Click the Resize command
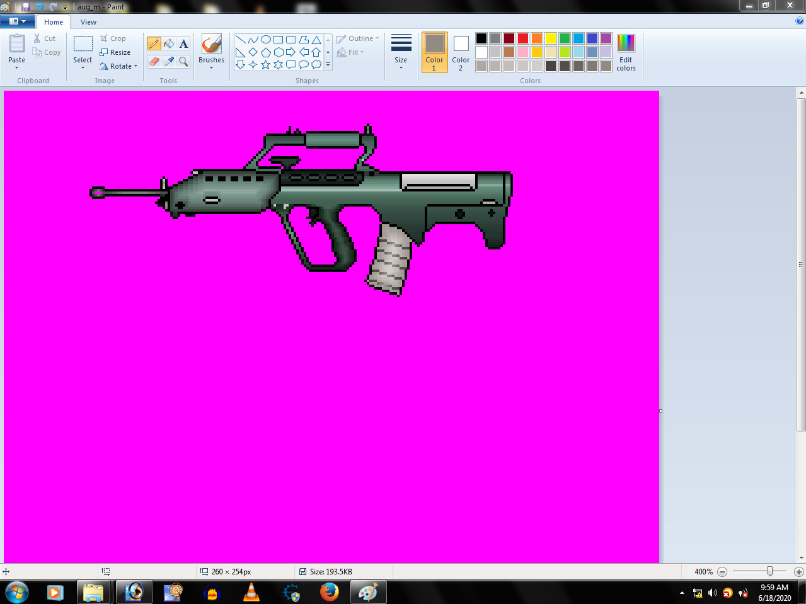806x604 pixels. coord(116,52)
